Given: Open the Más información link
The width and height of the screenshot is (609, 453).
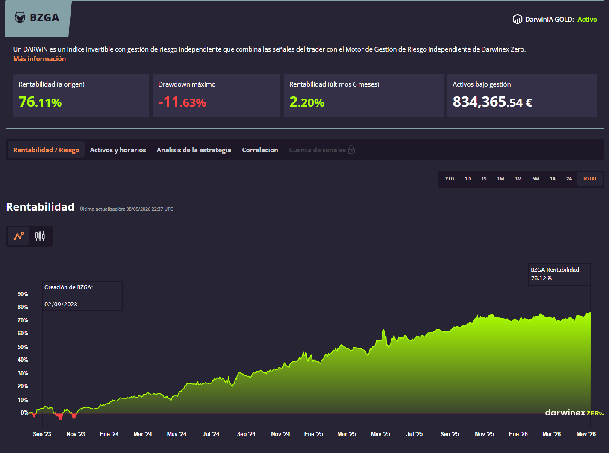Looking at the screenshot, I should tap(39, 59).
